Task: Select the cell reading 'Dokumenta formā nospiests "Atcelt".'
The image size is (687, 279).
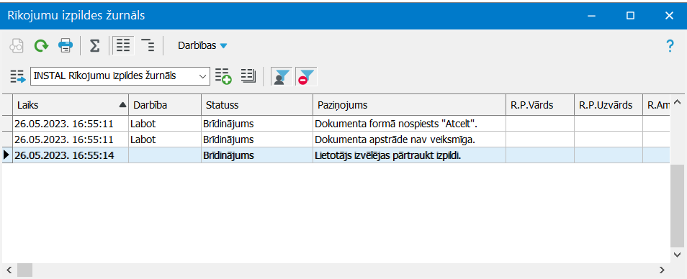Action: click(409, 124)
